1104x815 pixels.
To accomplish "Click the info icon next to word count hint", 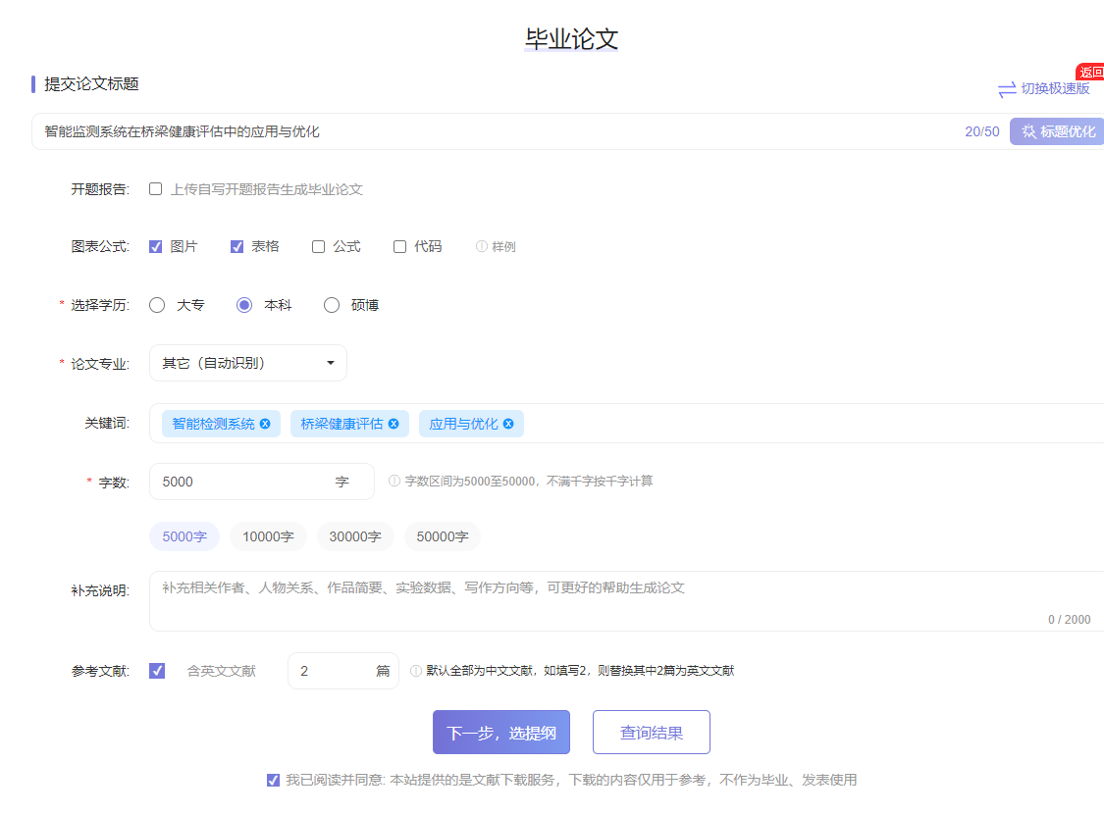I will (x=394, y=481).
